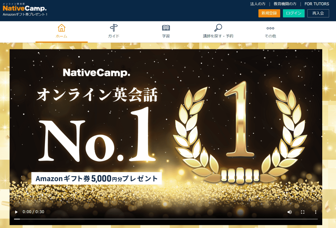Open video more-options vertical dots
This screenshot has height=228, width=336.
click(x=316, y=212)
